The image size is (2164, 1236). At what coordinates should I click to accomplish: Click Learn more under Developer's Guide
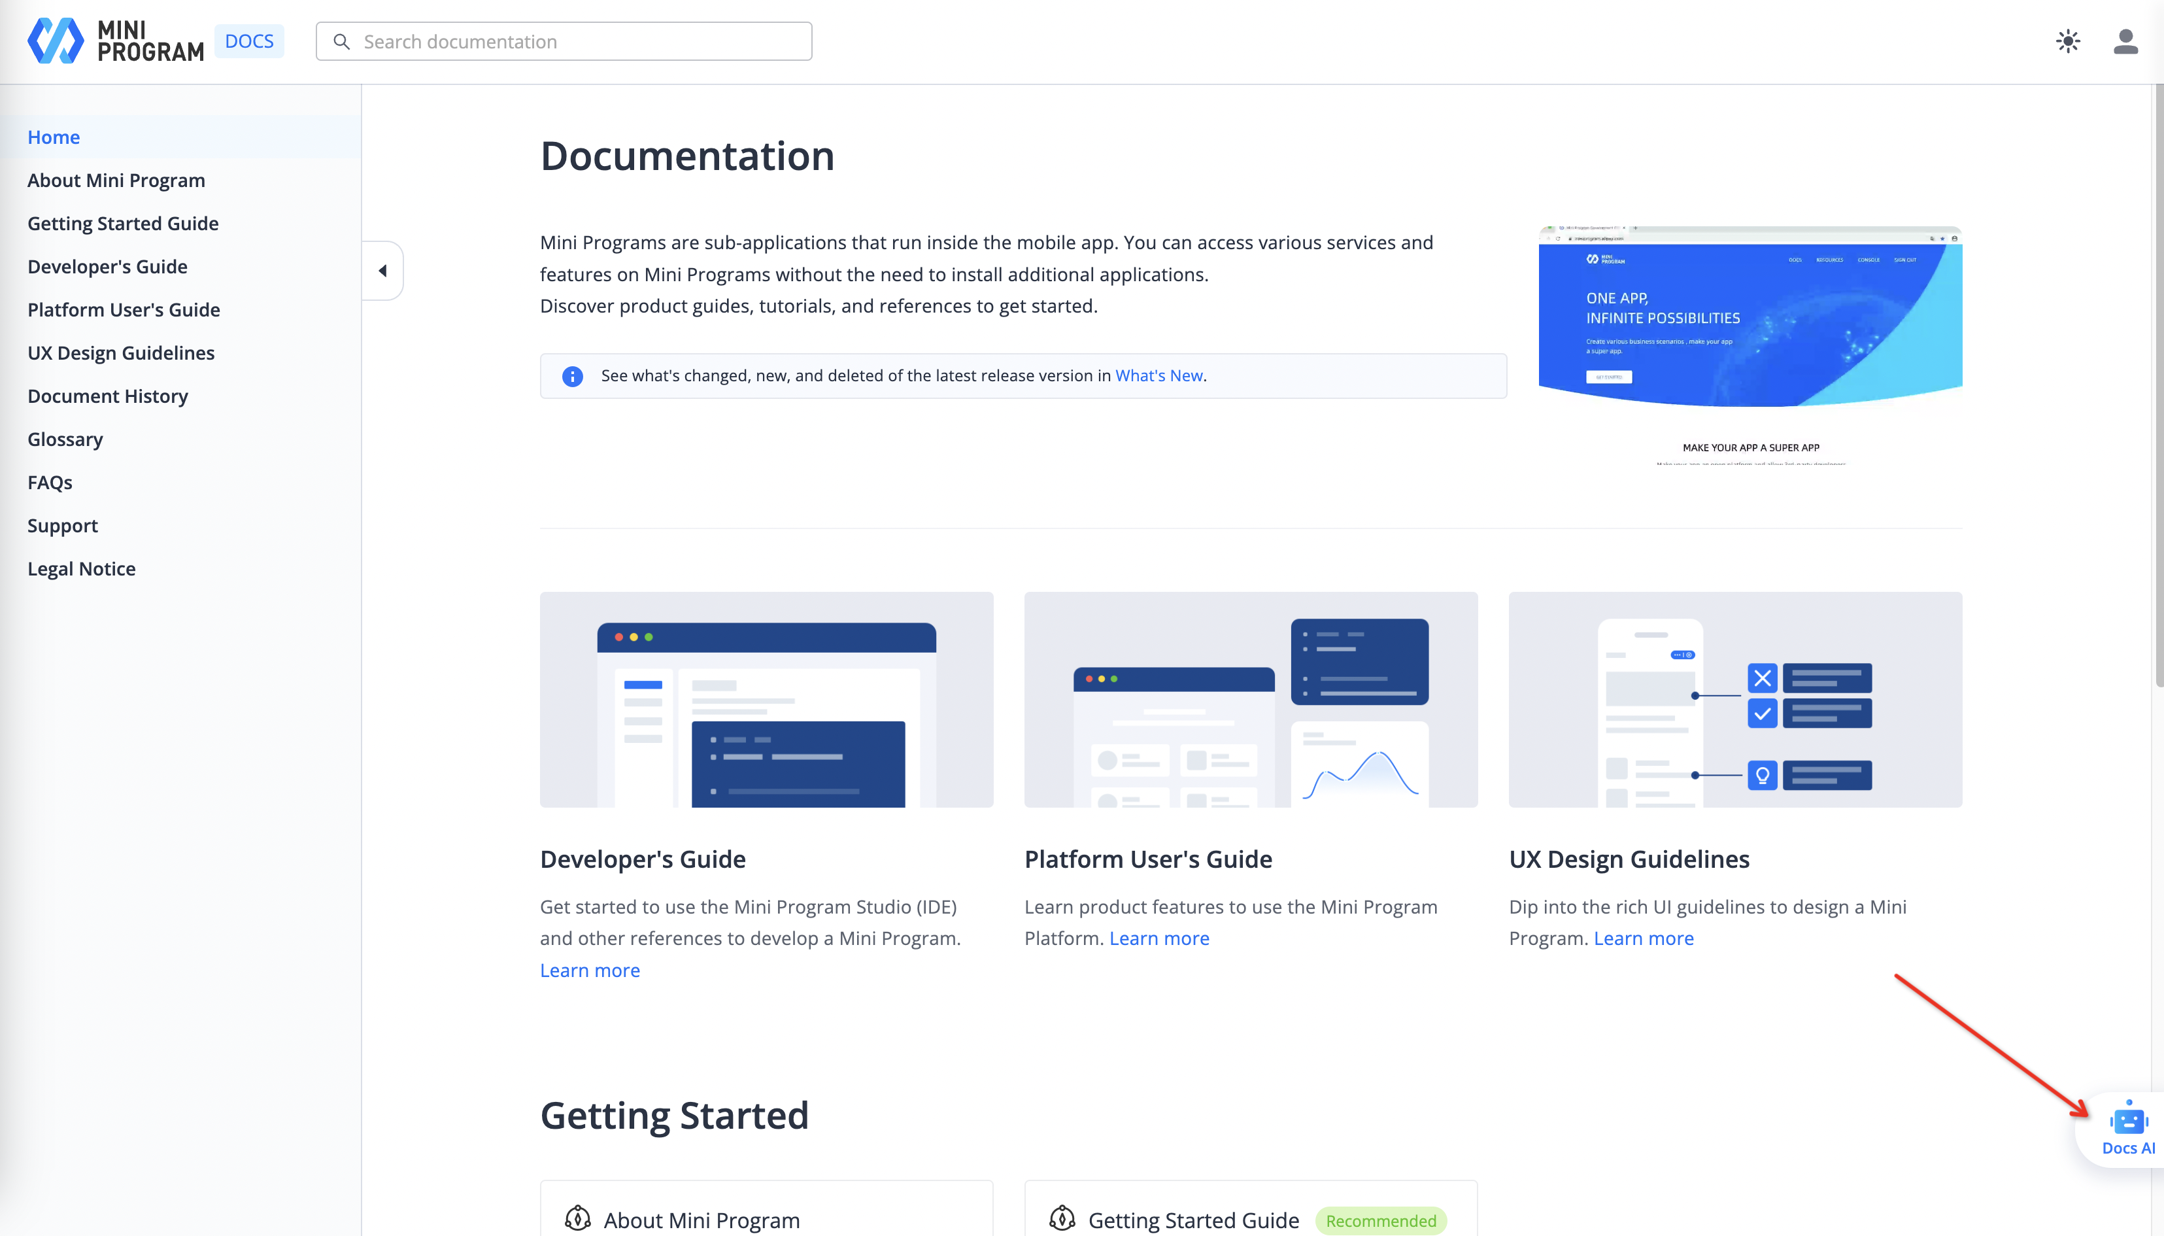pyautogui.click(x=590, y=970)
